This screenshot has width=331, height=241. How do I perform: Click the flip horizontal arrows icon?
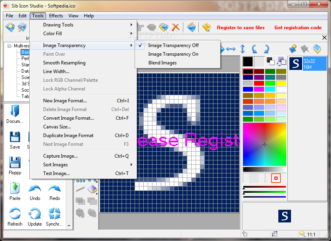click(231, 49)
